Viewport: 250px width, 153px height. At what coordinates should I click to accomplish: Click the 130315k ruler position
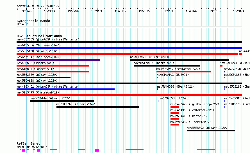215,11
